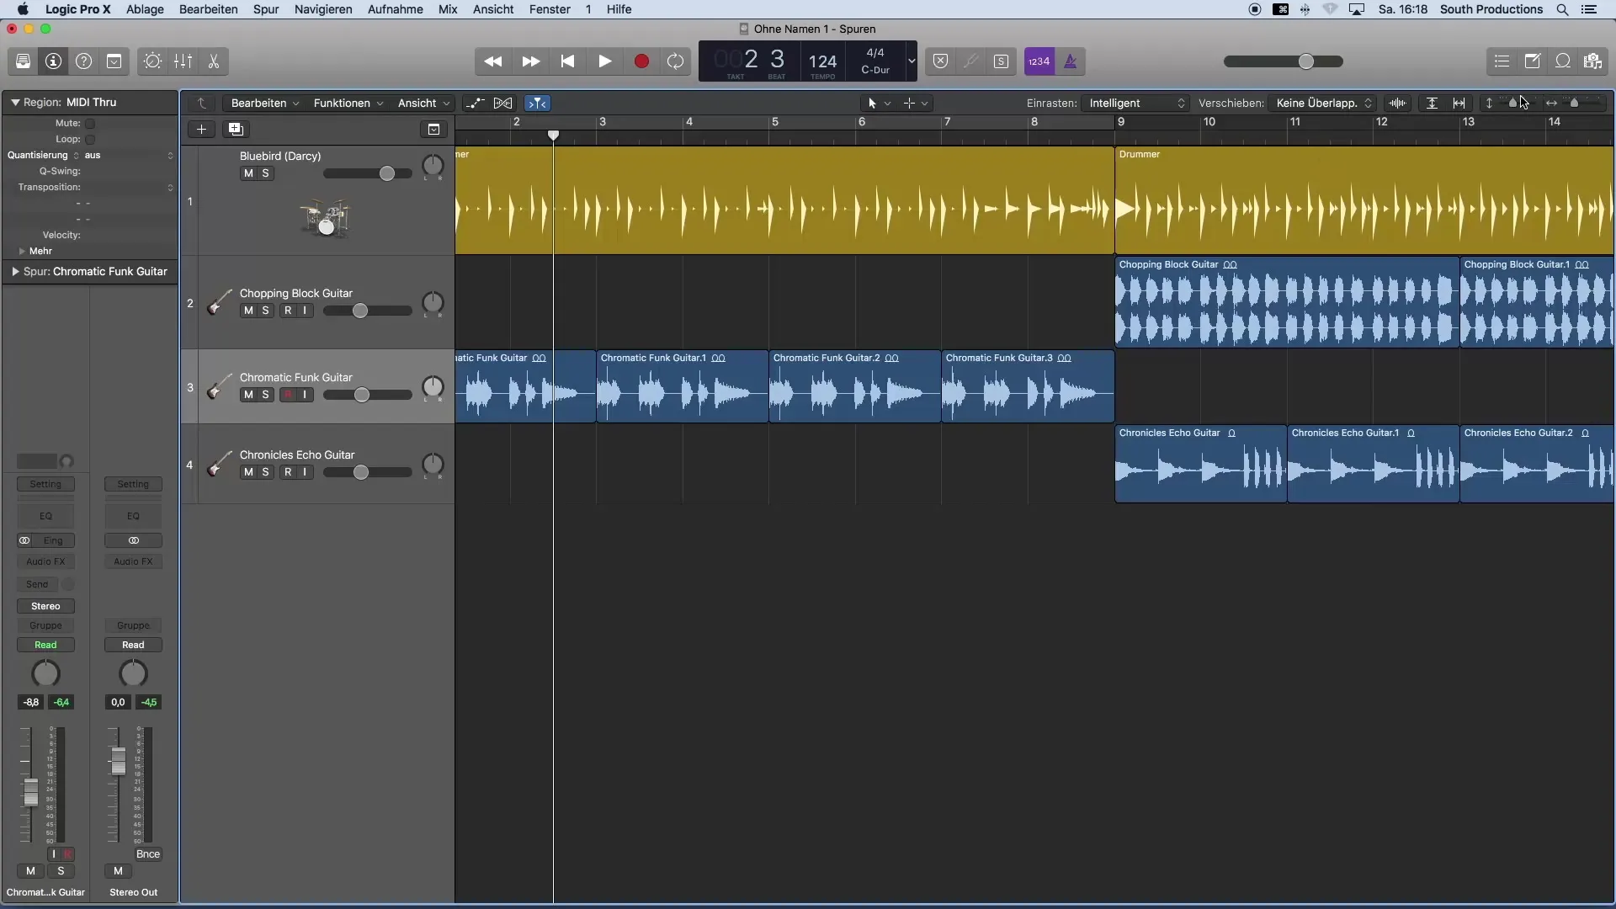
Task: Toggle Count-in 1234 button
Action: point(1039,61)
